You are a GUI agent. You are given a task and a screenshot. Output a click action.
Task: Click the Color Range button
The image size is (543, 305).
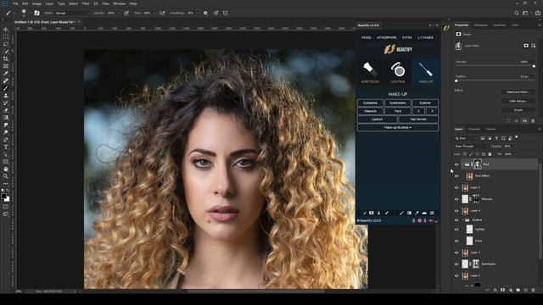[518, 101]
